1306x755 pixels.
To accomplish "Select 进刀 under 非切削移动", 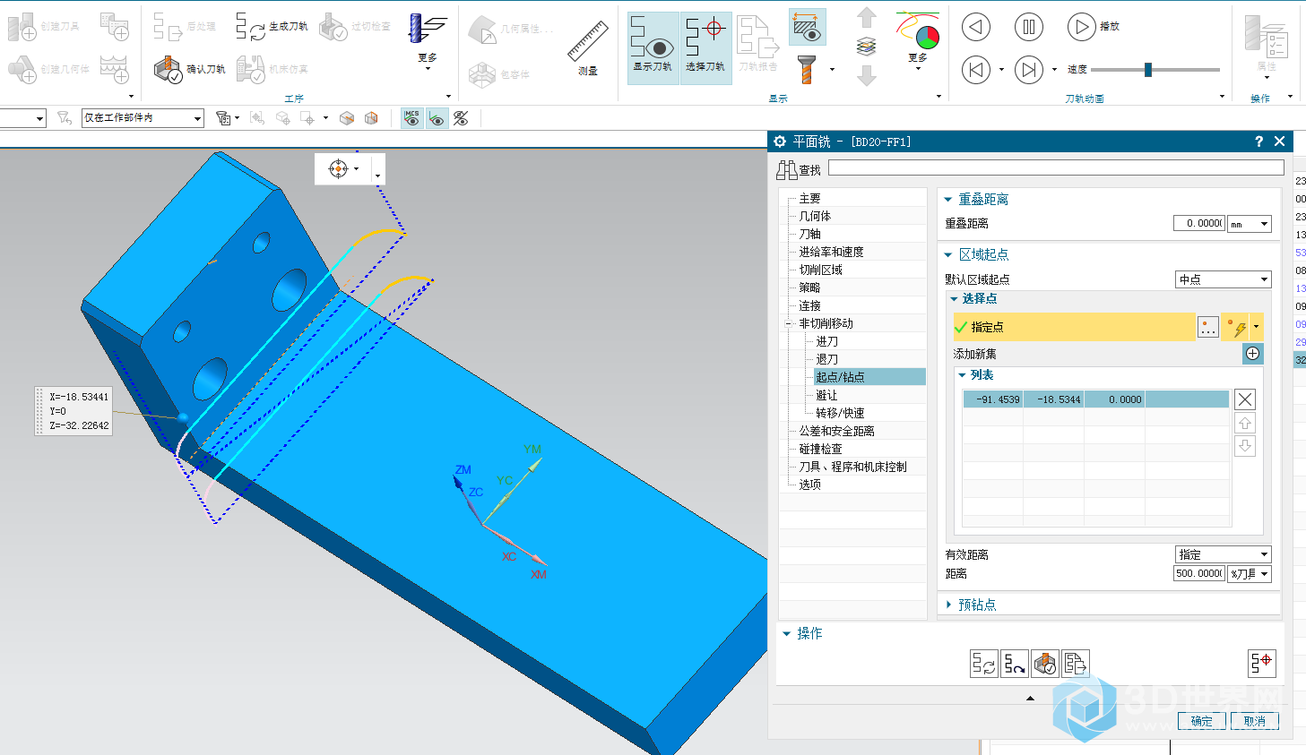I will click(826, 341).
